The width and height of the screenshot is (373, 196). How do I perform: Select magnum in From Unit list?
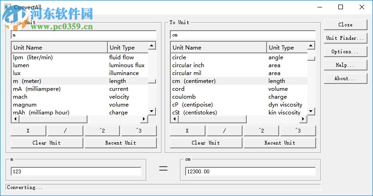(x=80, y=105)
